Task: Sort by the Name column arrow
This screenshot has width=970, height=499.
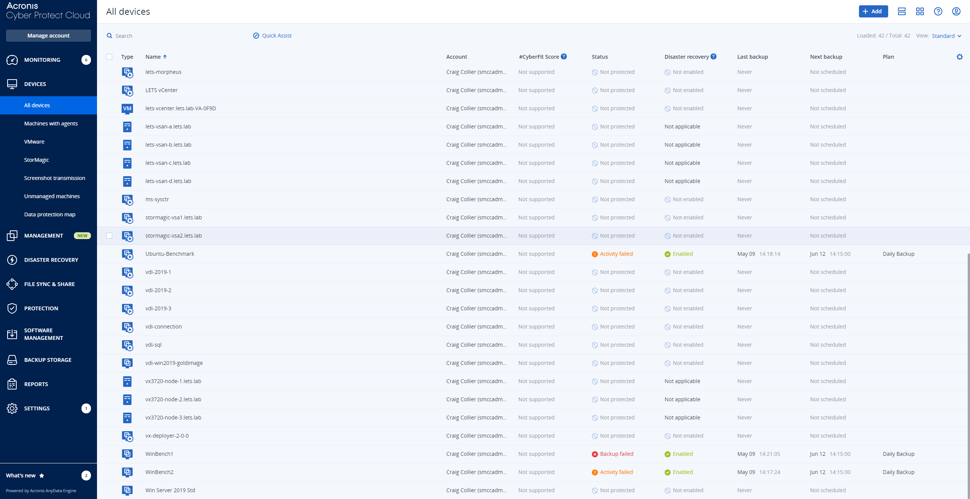Action: 165,57
